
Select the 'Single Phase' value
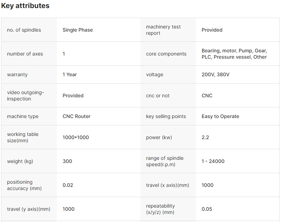point(78,30)
